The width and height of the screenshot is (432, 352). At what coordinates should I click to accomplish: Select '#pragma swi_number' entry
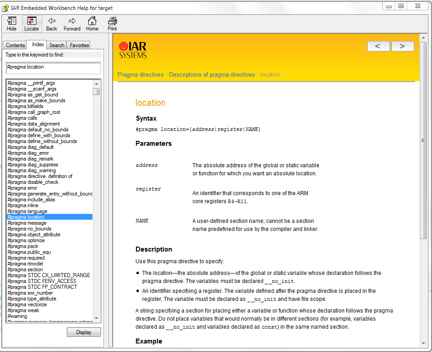coord(30,293)
